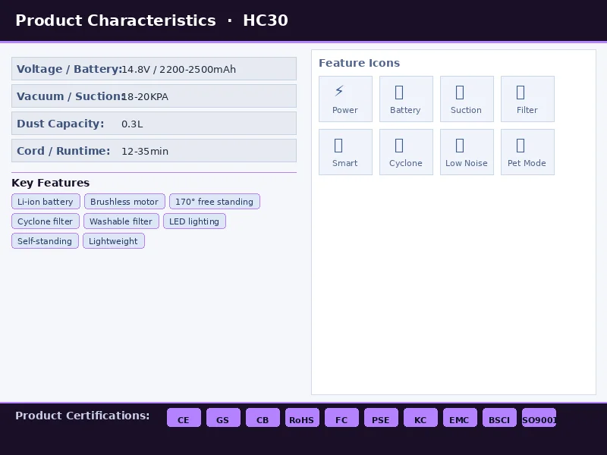Select the GS certification badge
The image size is (607, 455).
click(223, 418)
